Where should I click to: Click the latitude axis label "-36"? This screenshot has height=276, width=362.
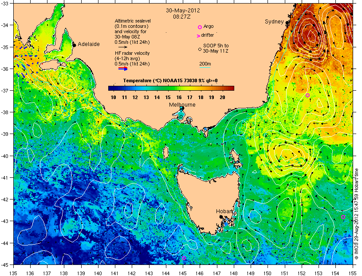[x=4, y=69]
